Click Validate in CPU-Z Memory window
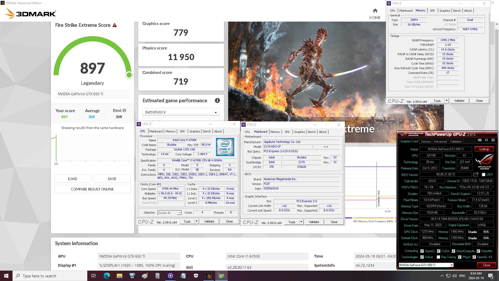 click(459, 101)
